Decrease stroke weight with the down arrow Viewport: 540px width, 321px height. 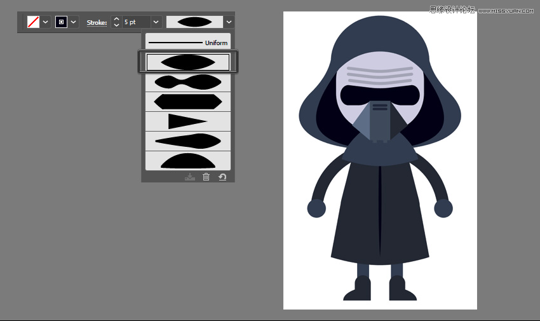click(x=116, y=25)
